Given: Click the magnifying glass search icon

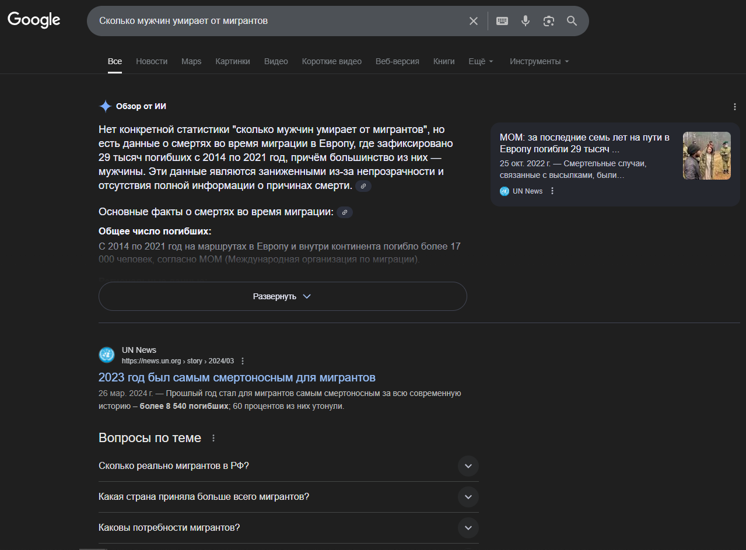Looking at the screenshot, I should point(572,21).
